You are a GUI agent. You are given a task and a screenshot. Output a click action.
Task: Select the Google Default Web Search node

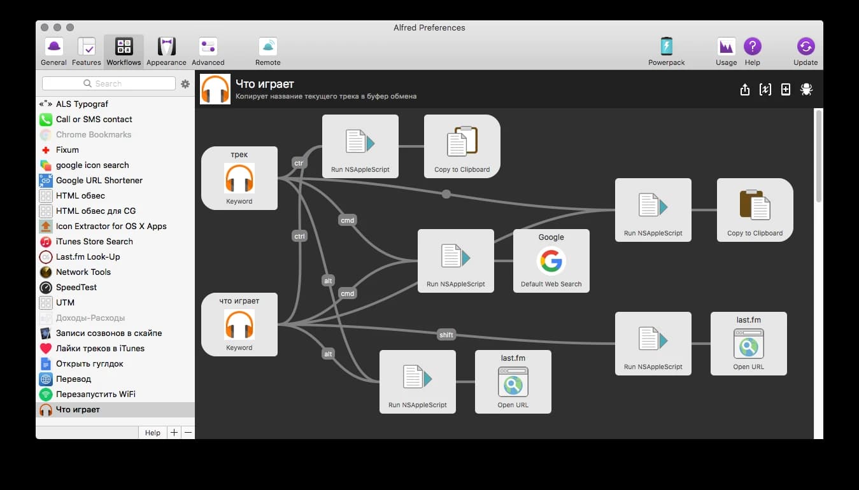pyautogui.click(x=551, y=261)
